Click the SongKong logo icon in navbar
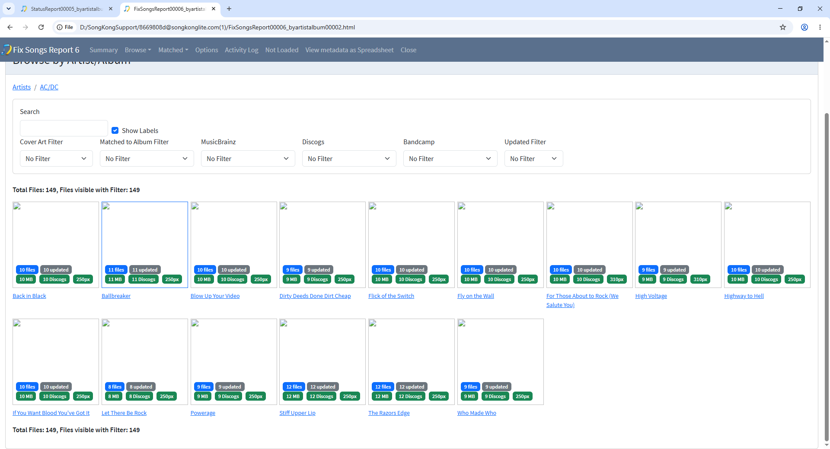This screenshot has width=830, height=449. pos(6,50)
